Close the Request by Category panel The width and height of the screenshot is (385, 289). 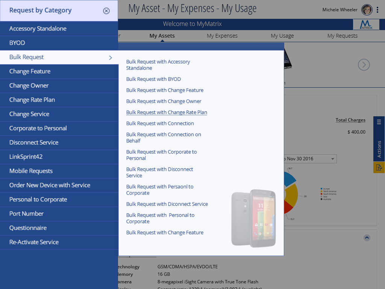tap(106, 11)
